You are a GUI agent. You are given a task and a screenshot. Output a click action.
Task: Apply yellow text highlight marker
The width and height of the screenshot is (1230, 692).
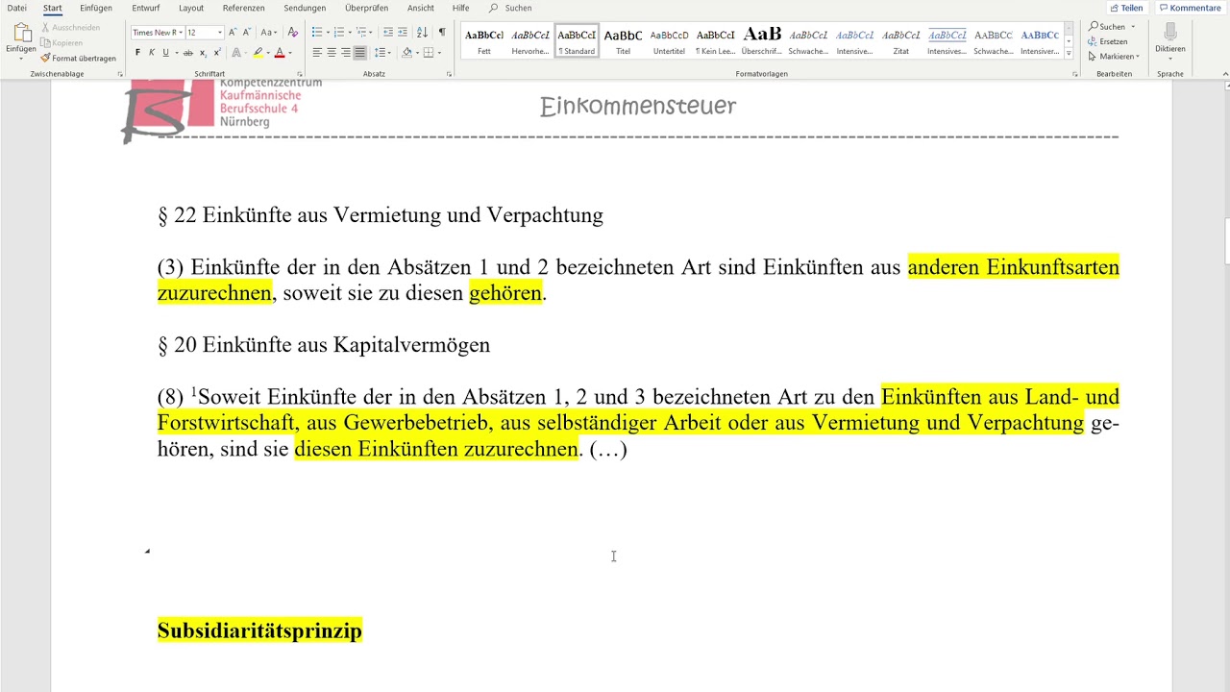(258, 53)
